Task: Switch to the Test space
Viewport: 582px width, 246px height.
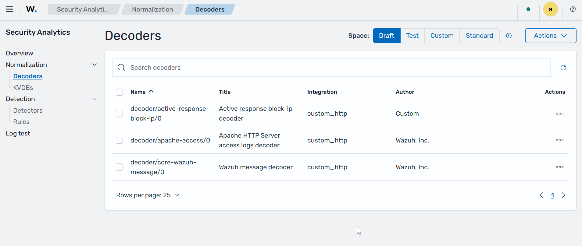Action: [x=412, y=36]
